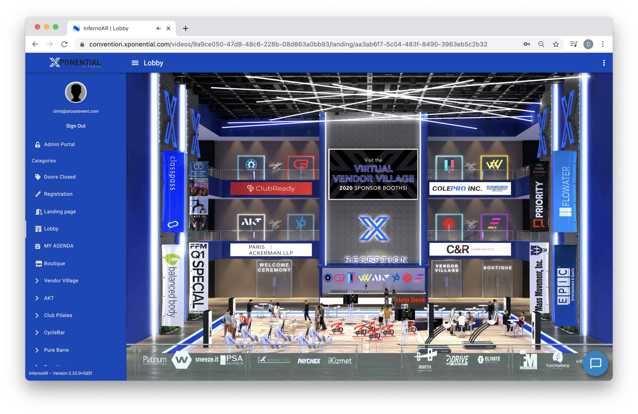Open Chrome profile C avatar

pos(588,44)
